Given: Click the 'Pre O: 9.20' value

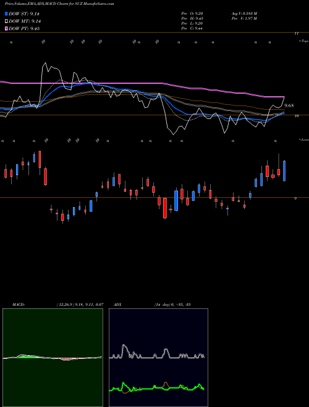Looking at the screenshot, I should (192, 14).
